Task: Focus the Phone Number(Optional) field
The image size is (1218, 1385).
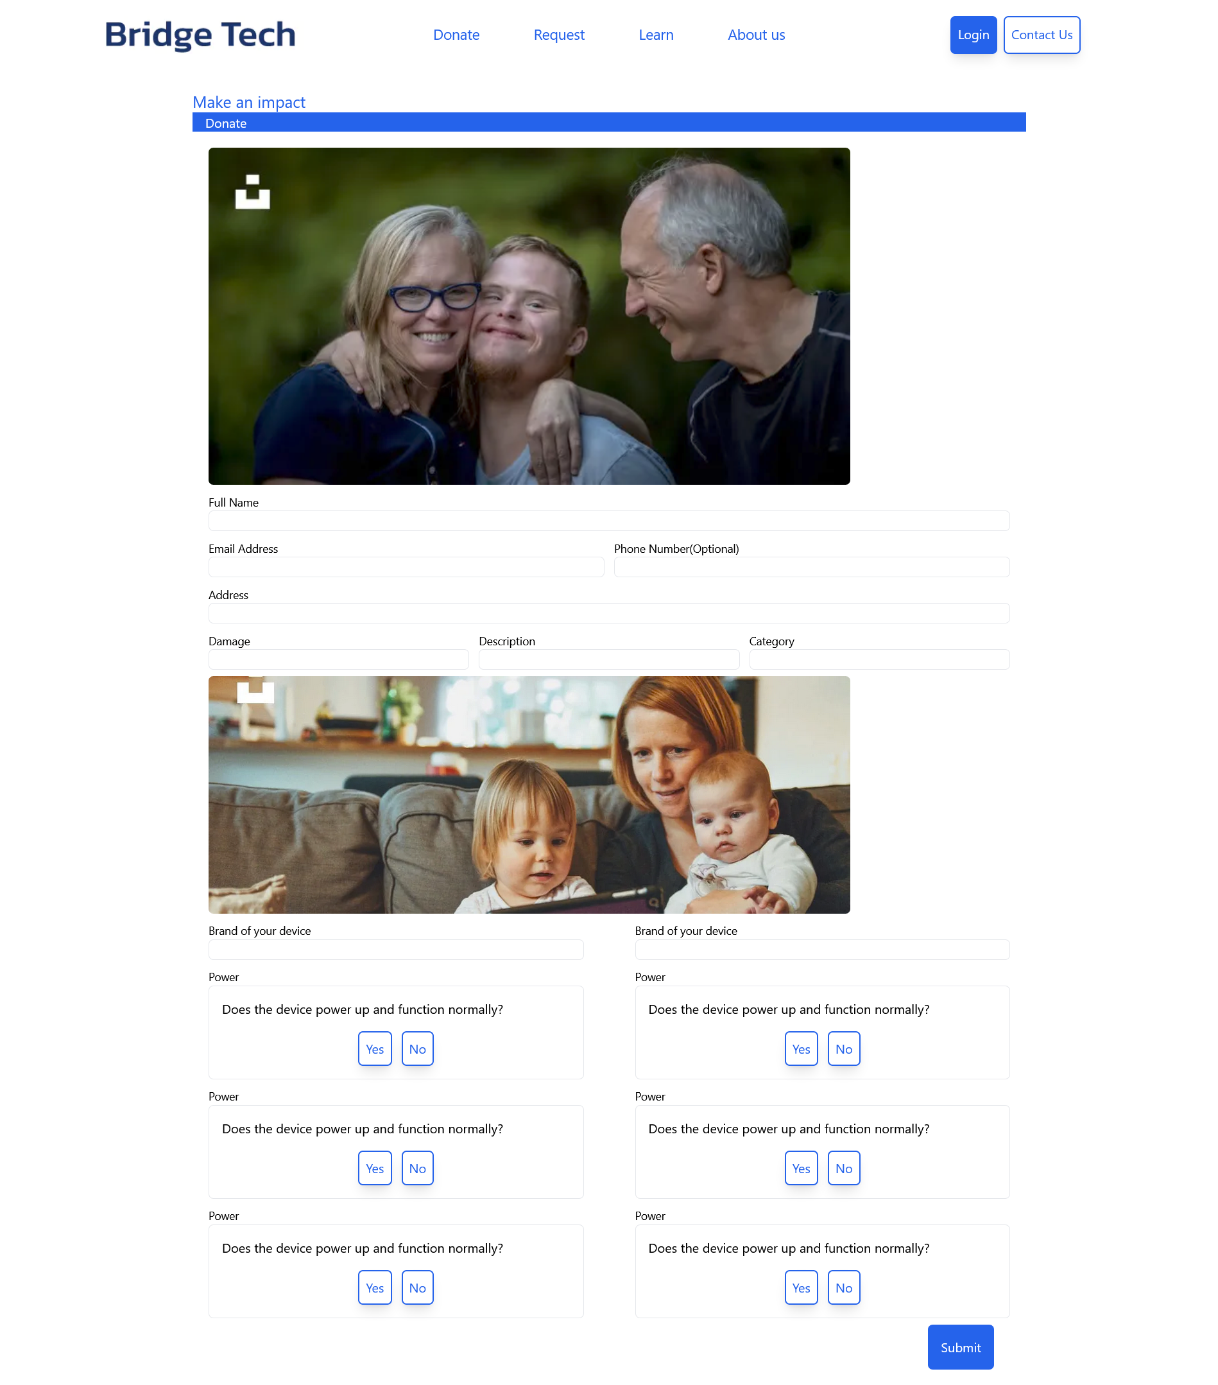Action: coord(811,566)
